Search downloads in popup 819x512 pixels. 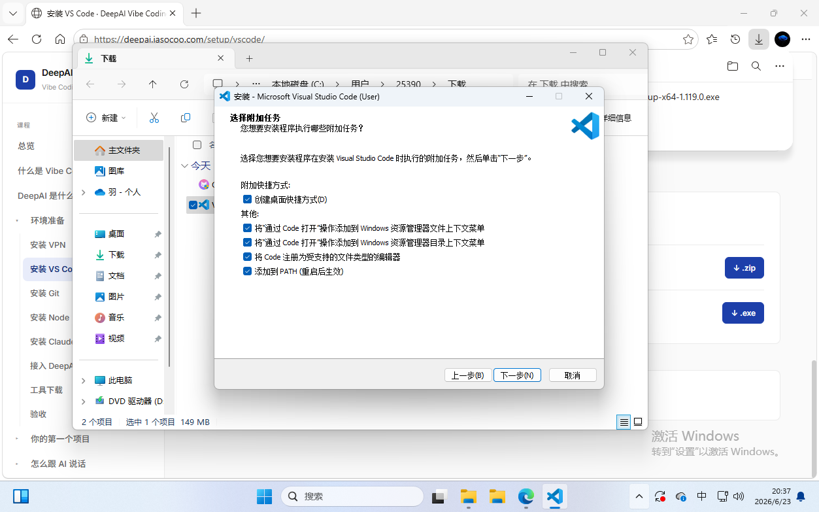click(756, 66)
